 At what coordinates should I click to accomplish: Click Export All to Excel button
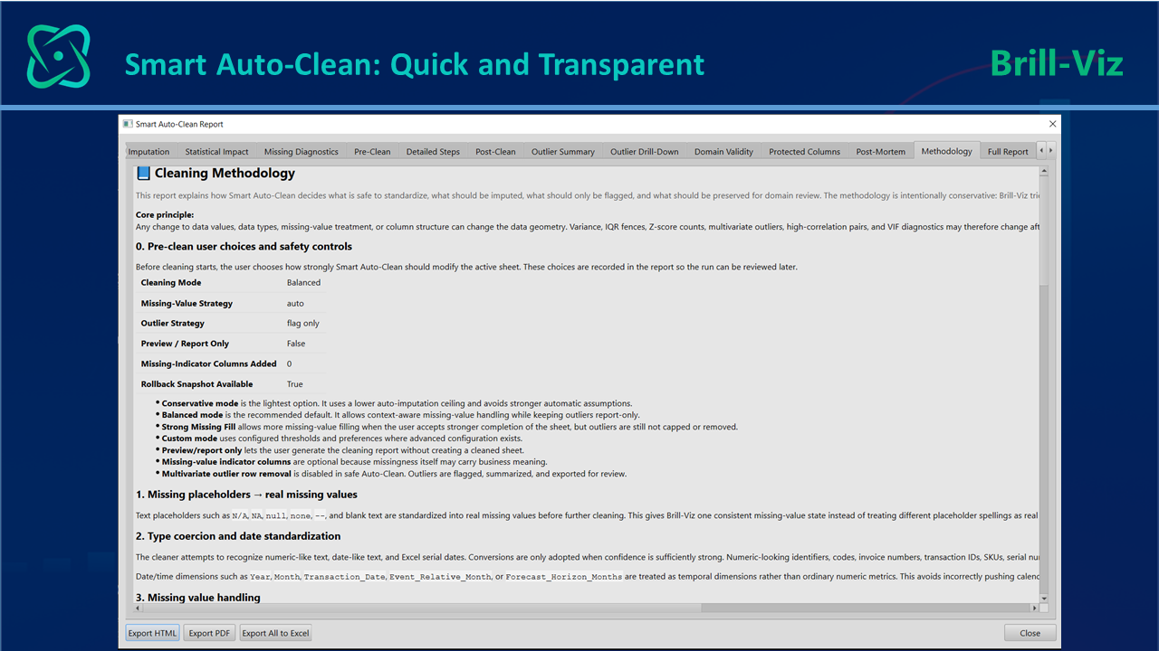coord(275,633)
